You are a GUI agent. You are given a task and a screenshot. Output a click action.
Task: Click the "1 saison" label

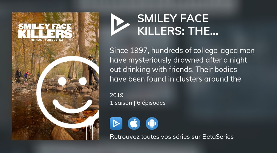tap(121, 103)
